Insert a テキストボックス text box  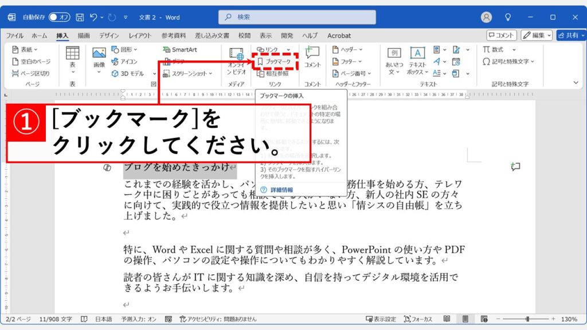pyautogui.click(x=417, y=61)
